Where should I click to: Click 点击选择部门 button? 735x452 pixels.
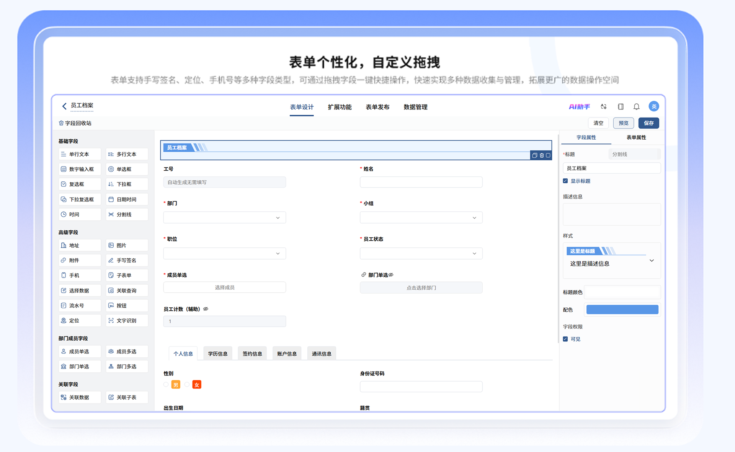[421, 288]
